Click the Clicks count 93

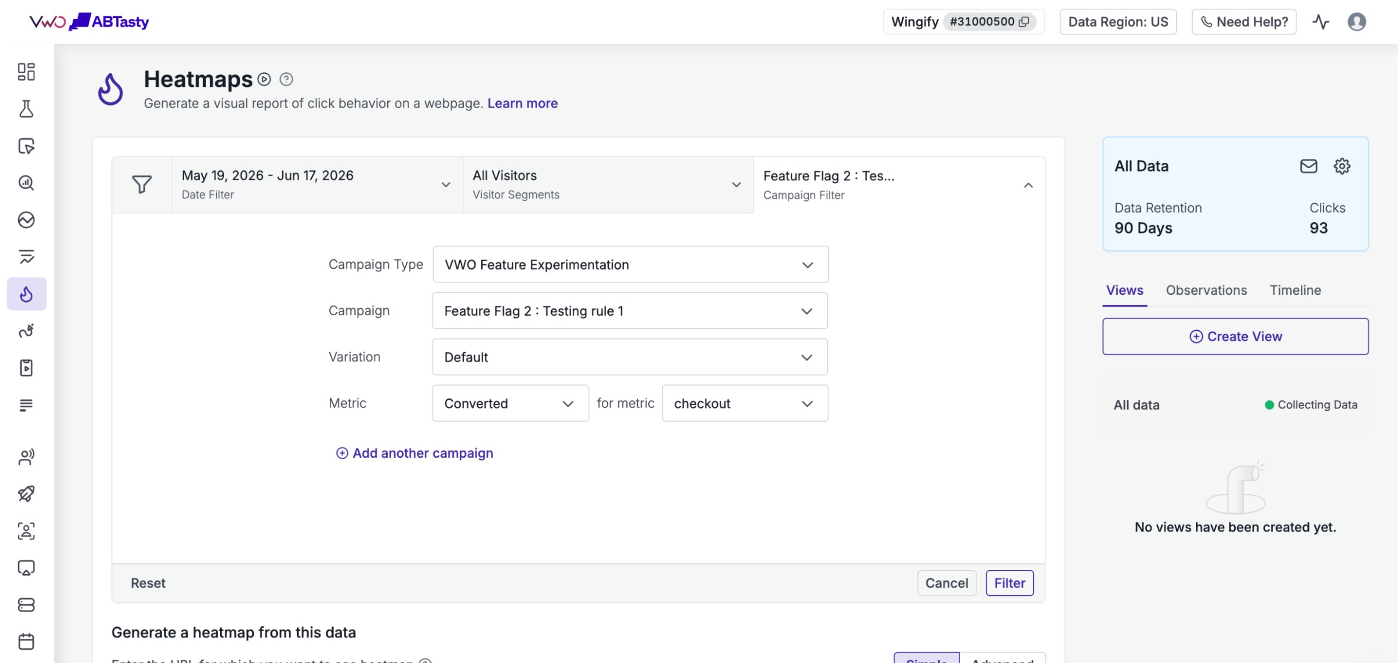[1318, 228]
